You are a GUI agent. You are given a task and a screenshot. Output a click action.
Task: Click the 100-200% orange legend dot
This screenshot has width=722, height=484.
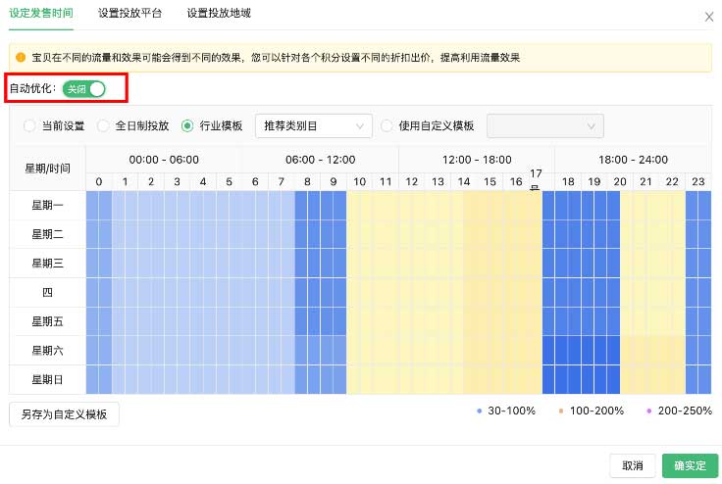coord(561,411)
